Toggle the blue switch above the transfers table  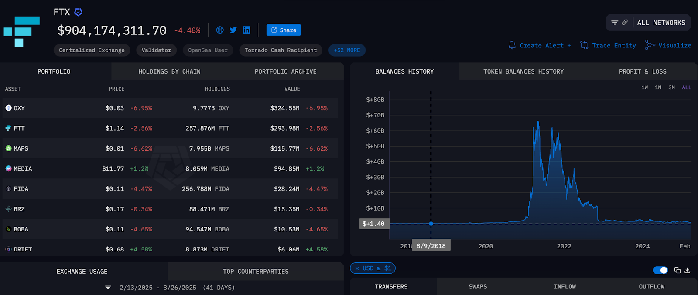point(660,270)
